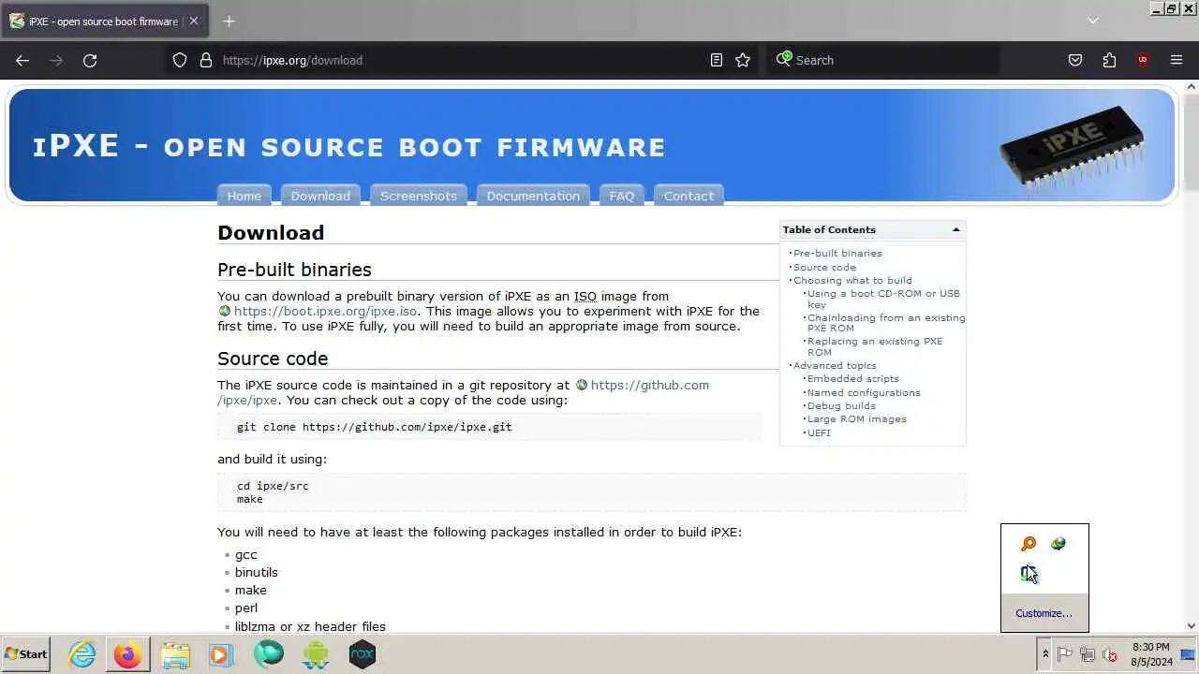
Task: Open Windows Explorer folder on taskbar
Action: [x=175, y=654]
